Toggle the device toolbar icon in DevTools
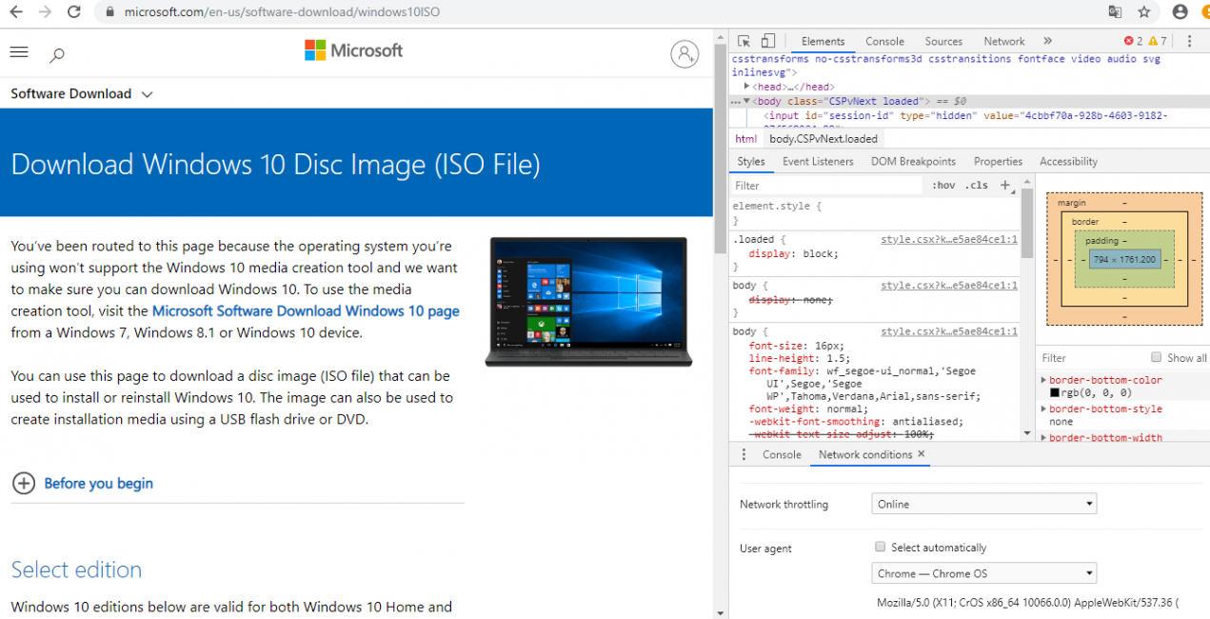The width and height of the screenshot is (1210, 619). 768,41
